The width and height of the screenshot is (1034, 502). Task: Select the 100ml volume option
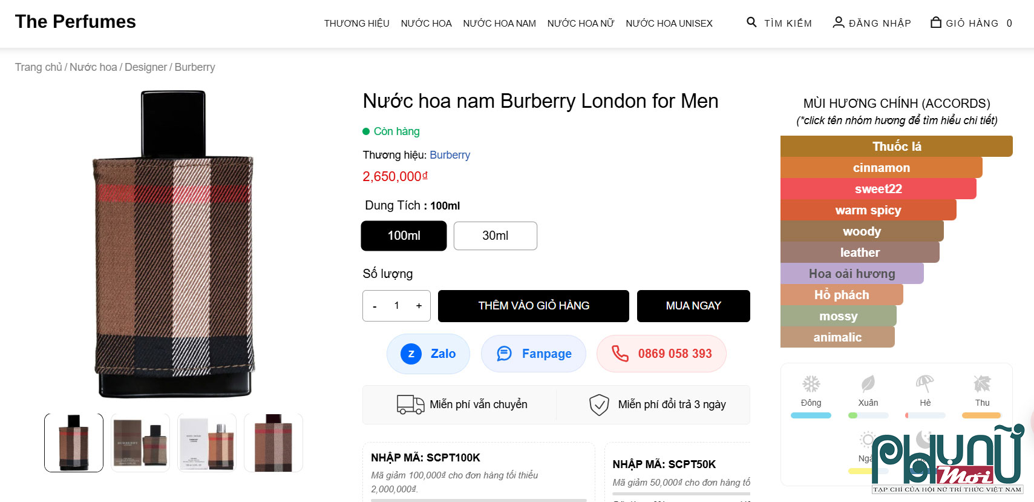tap(404, 236)
